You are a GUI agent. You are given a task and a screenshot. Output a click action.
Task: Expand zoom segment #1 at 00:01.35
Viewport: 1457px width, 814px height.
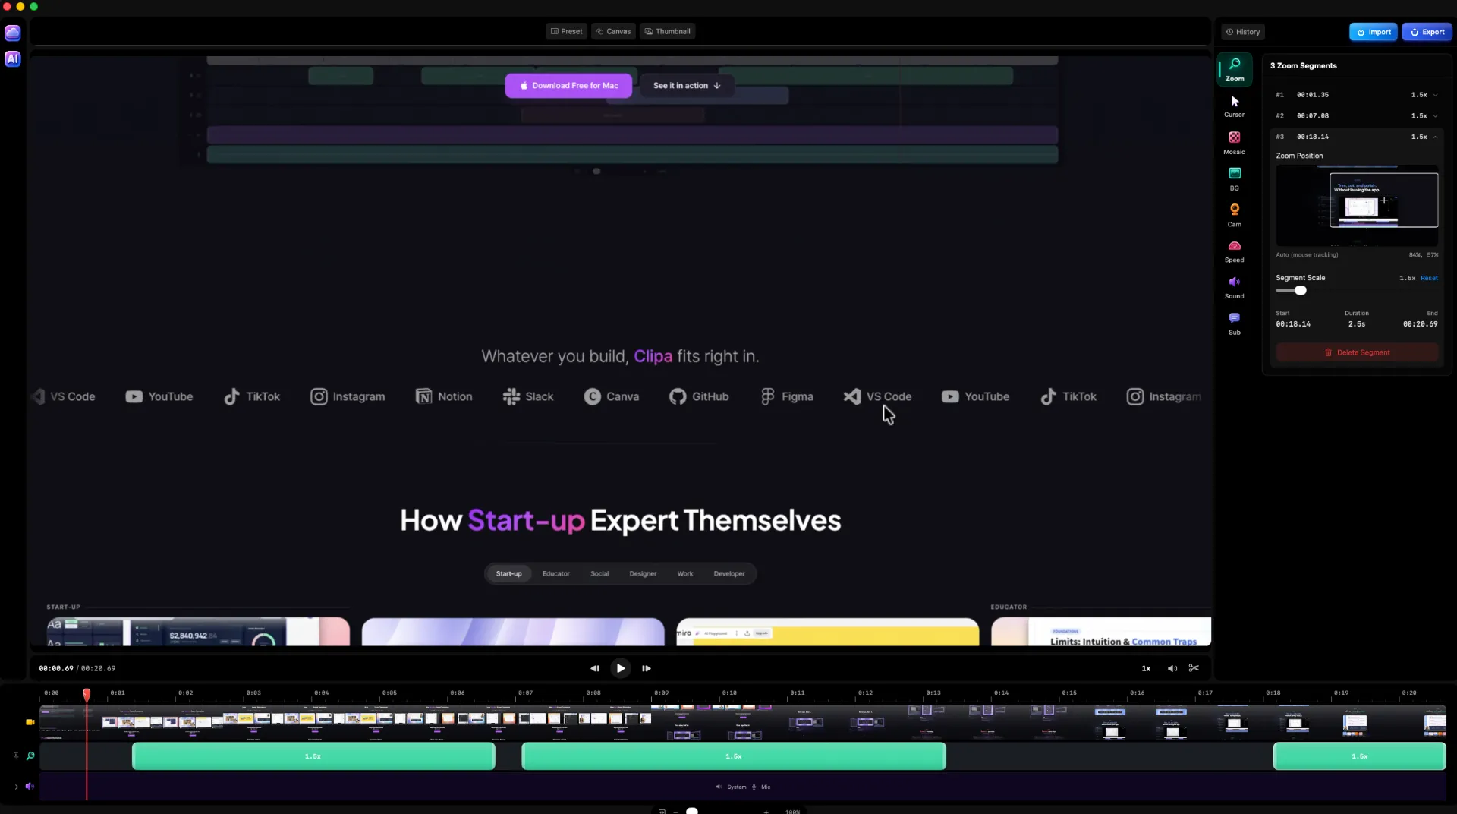click(1357, 95)
